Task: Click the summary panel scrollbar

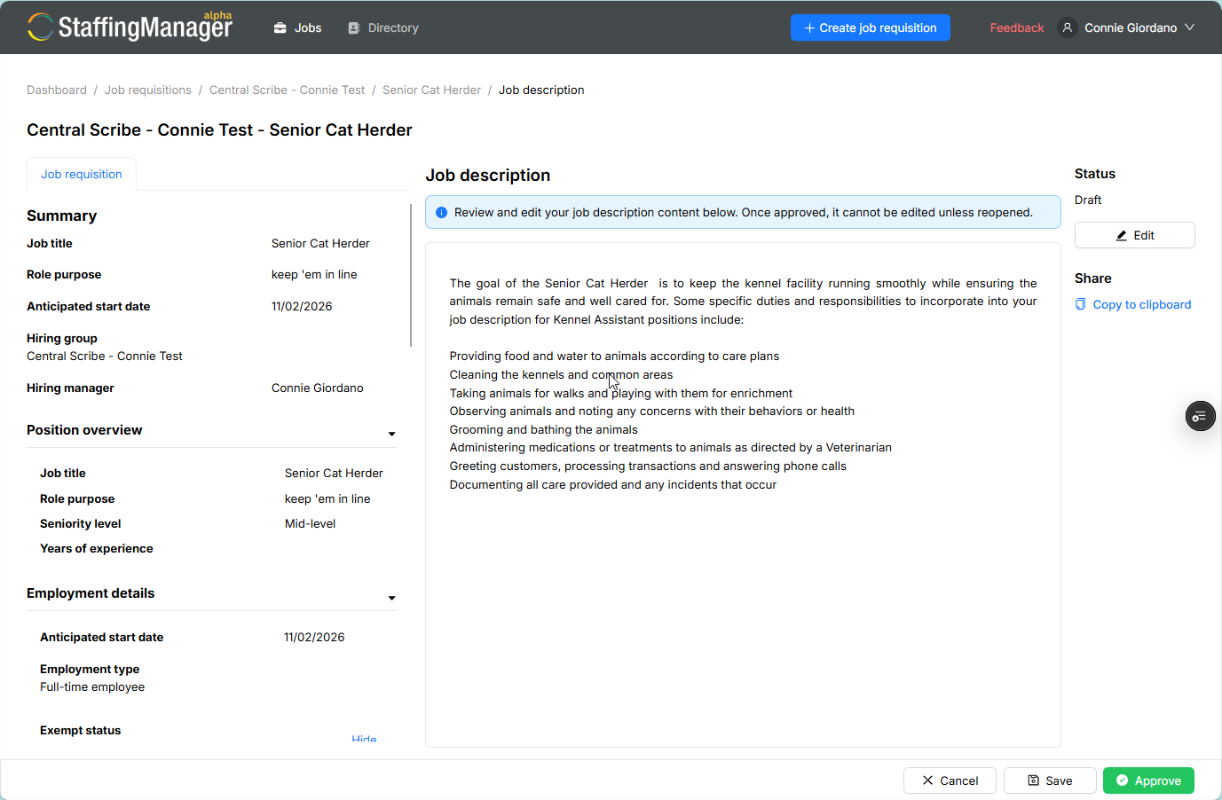Action: (x=411, y=275)
